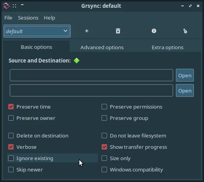This screenshot has height=182, width=204.
Task: Click Open next to the destination field
Action: click(x=185, y=91)
